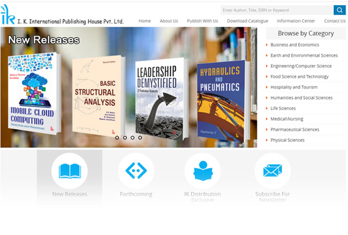Browse Life Sciences category
This screenshot has width=348, height=235.
[283, 108]
